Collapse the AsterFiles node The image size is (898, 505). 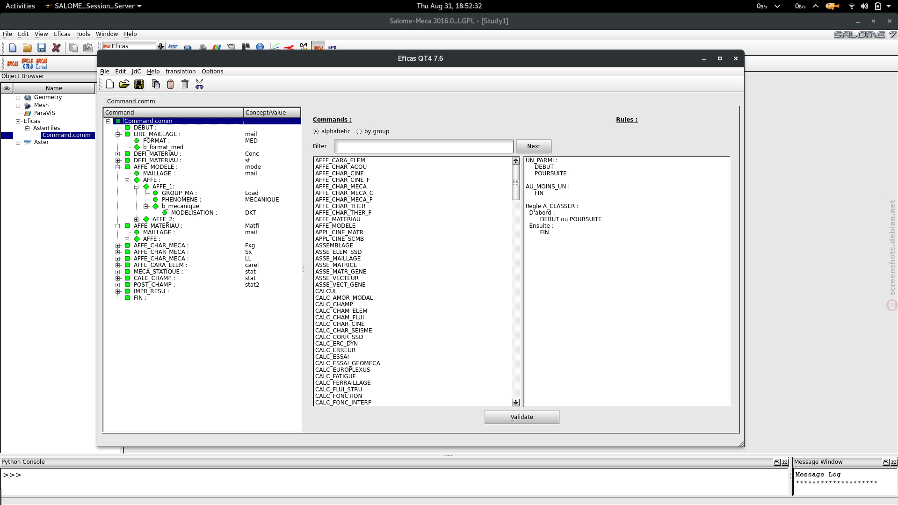click(x=28, y=128)
